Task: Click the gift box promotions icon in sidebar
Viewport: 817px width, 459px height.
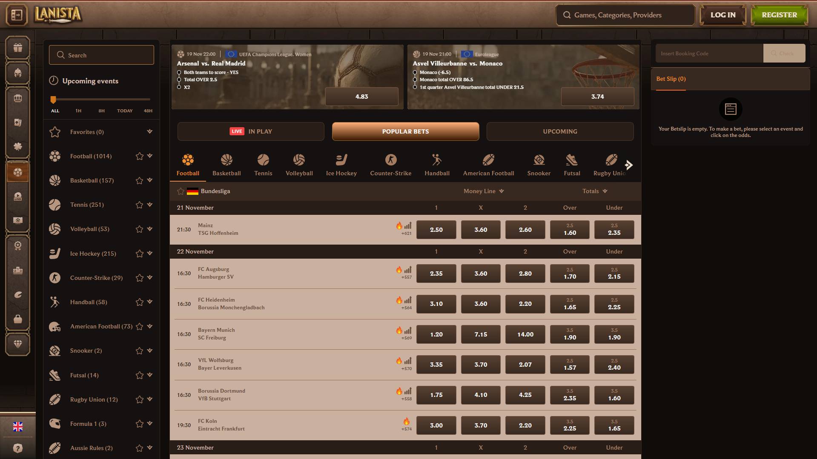Action: [17, 48]
